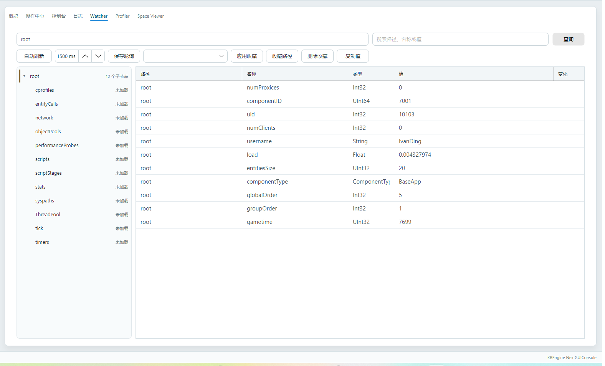This screenshot has width=605, height=366.
Task: Select the numClients row name
Action: pos(261,128)
